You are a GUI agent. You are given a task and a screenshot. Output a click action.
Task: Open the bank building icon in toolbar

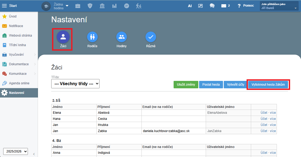coord(102,6)
